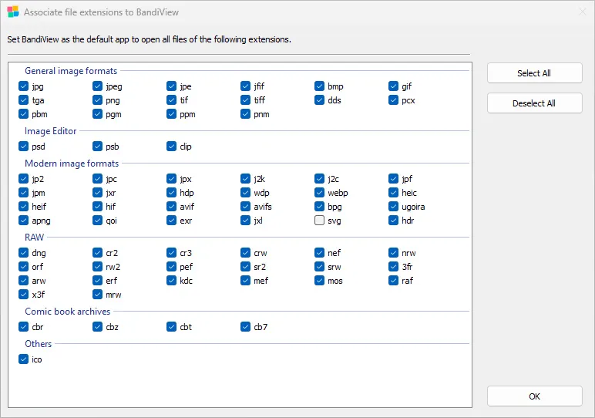This screenshot has height=418, width=595.
Task: Uncheck the ico extension
Action: tap(24, 359)
